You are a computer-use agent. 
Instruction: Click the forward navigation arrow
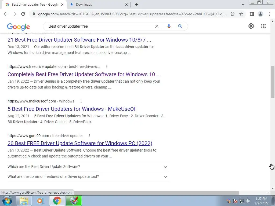(15, 14)
